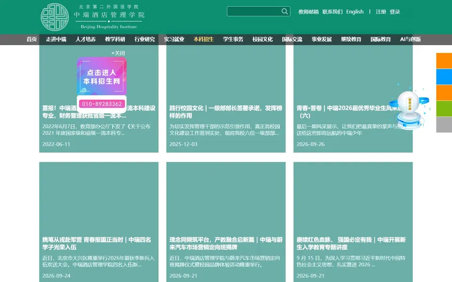Click the 登录 link
This screenshot has width=452, height=282.
(x=395, y=12)
